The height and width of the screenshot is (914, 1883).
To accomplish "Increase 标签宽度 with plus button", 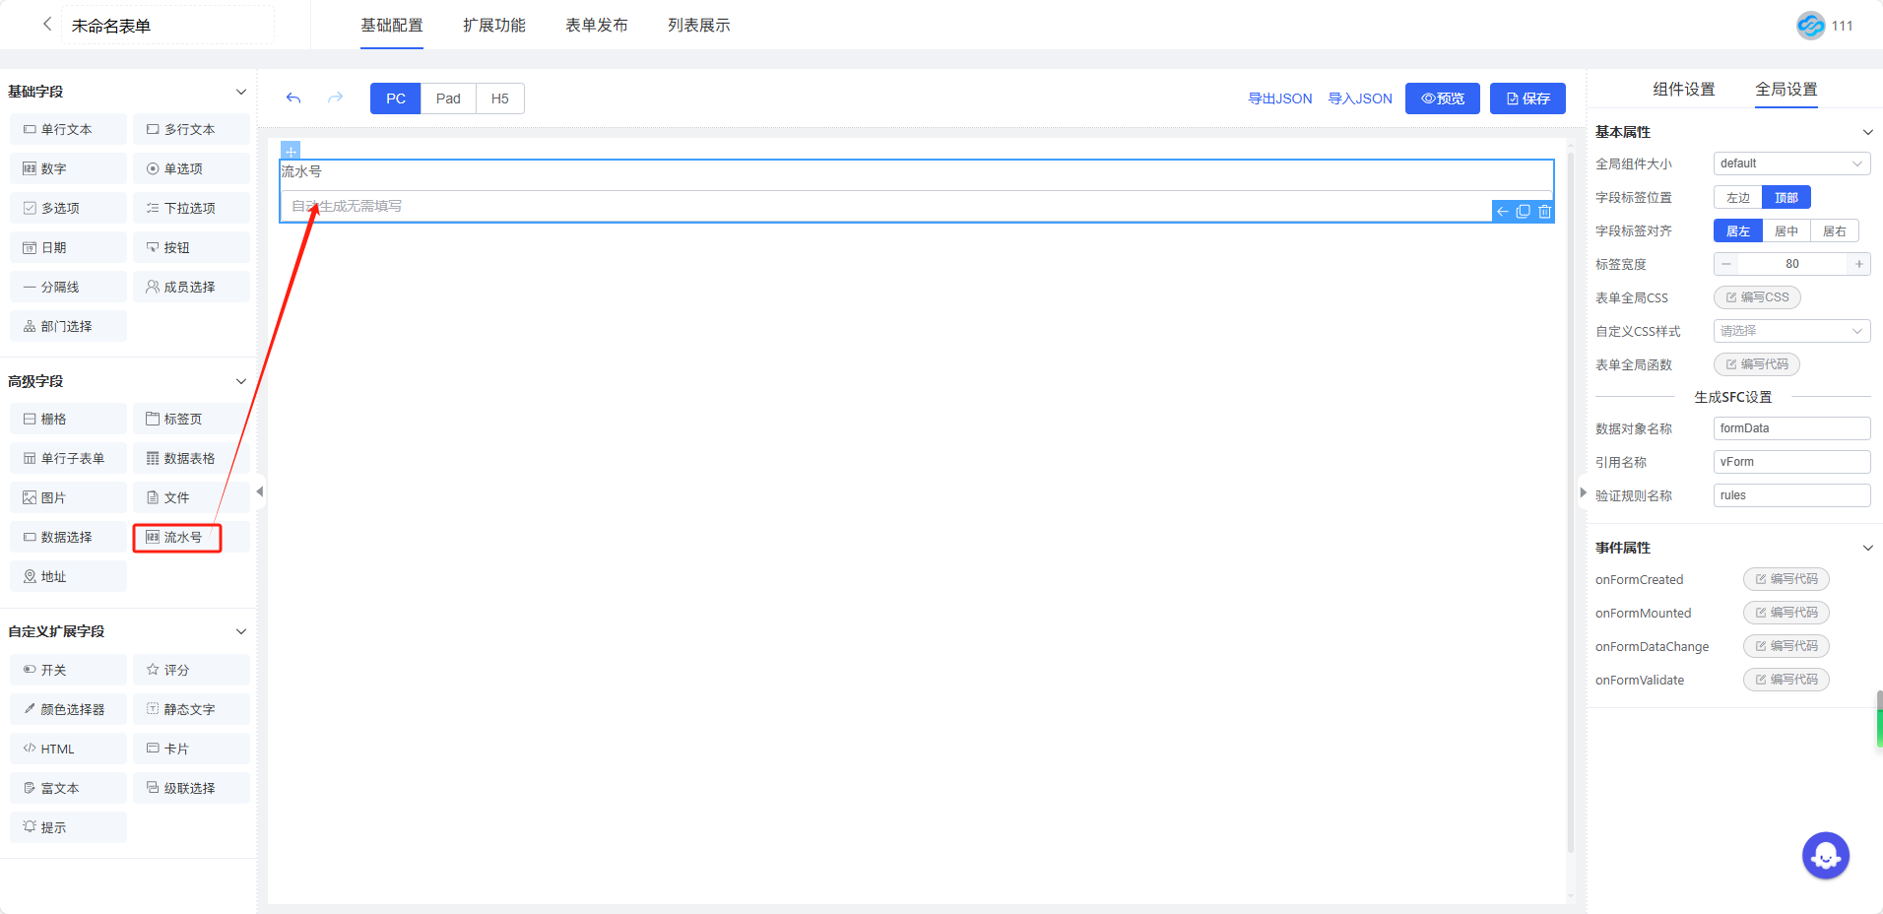I will click(x=1858, y=264).
